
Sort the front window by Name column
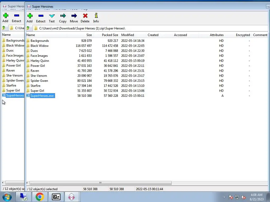(46, 35)
